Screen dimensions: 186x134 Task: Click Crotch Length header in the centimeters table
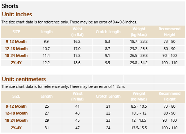pyautogui.click(x=108, y=96)
